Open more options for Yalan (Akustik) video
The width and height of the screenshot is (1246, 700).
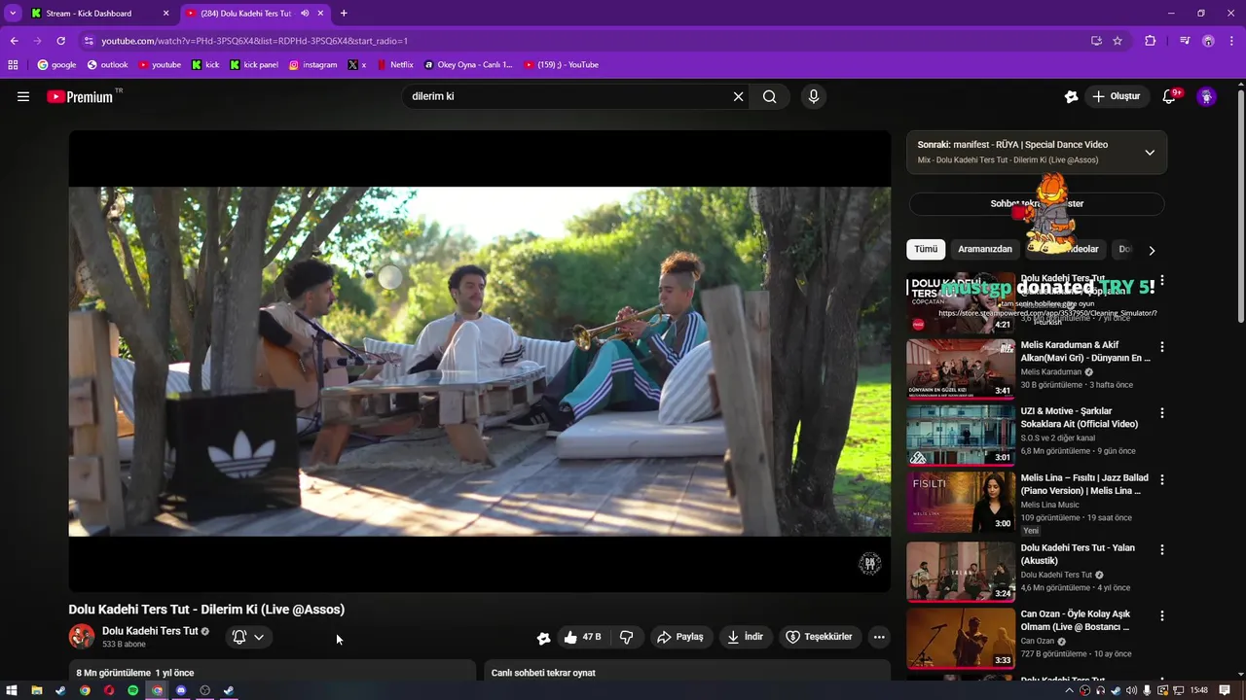point(1161,549)
